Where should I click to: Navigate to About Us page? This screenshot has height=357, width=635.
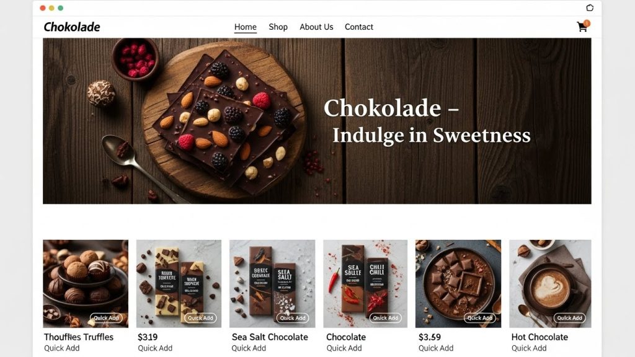coord(316,27)
